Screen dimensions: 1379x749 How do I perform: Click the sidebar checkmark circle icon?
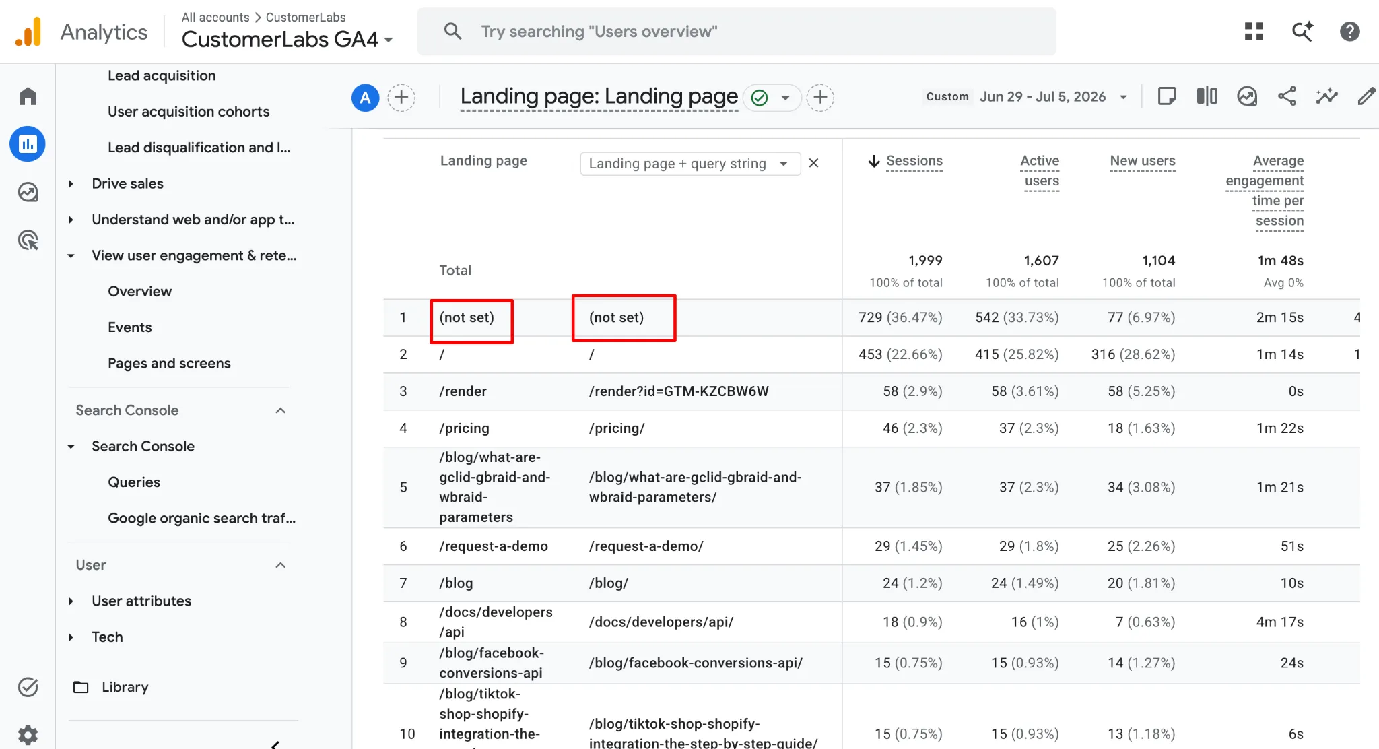28,687
